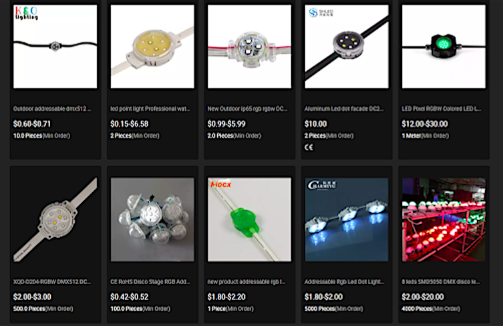Open '8 leds SMD5050 DMX disco' title

point(441,282)
